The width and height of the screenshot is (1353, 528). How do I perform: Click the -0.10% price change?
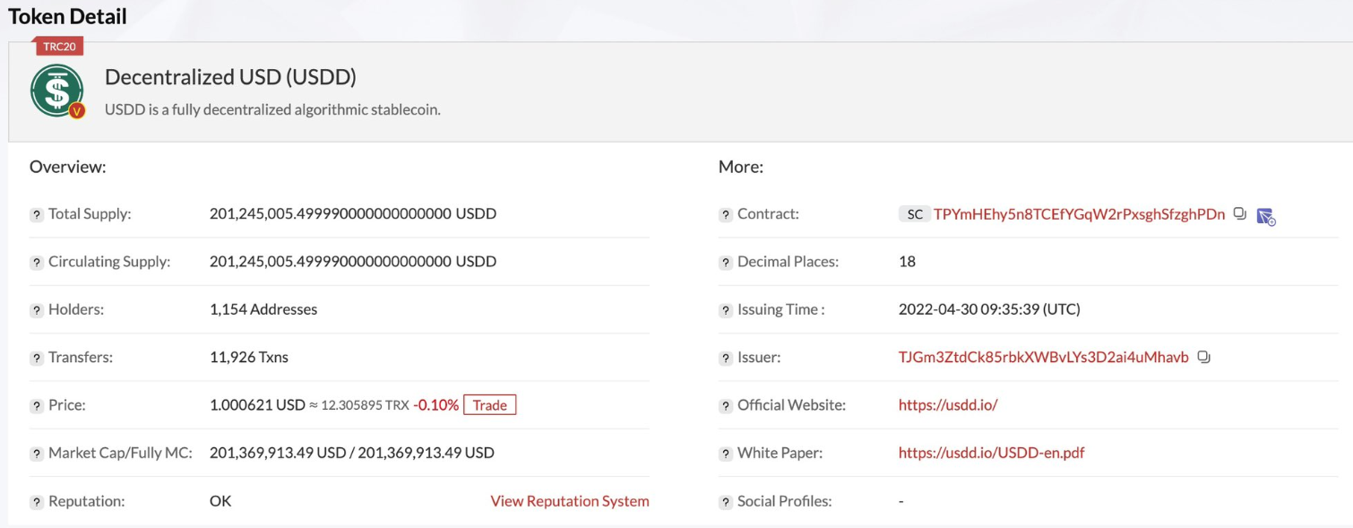[x=436, y=405]
